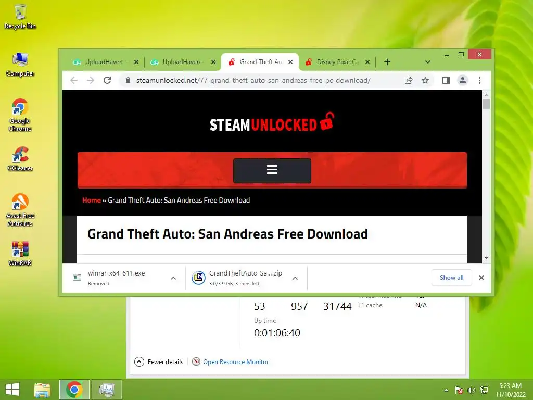Screen dimensions: 533x400
Task: Open volume speaker tray icon
Action: click(472, 390)
